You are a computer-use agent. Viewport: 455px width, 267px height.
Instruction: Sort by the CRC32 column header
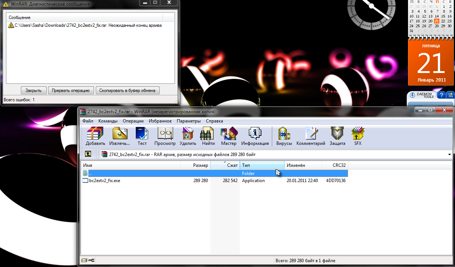[x=335, y=165]
